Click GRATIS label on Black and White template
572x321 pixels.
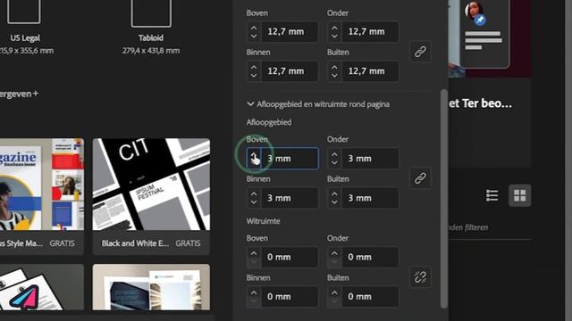(x=188, y=243)
